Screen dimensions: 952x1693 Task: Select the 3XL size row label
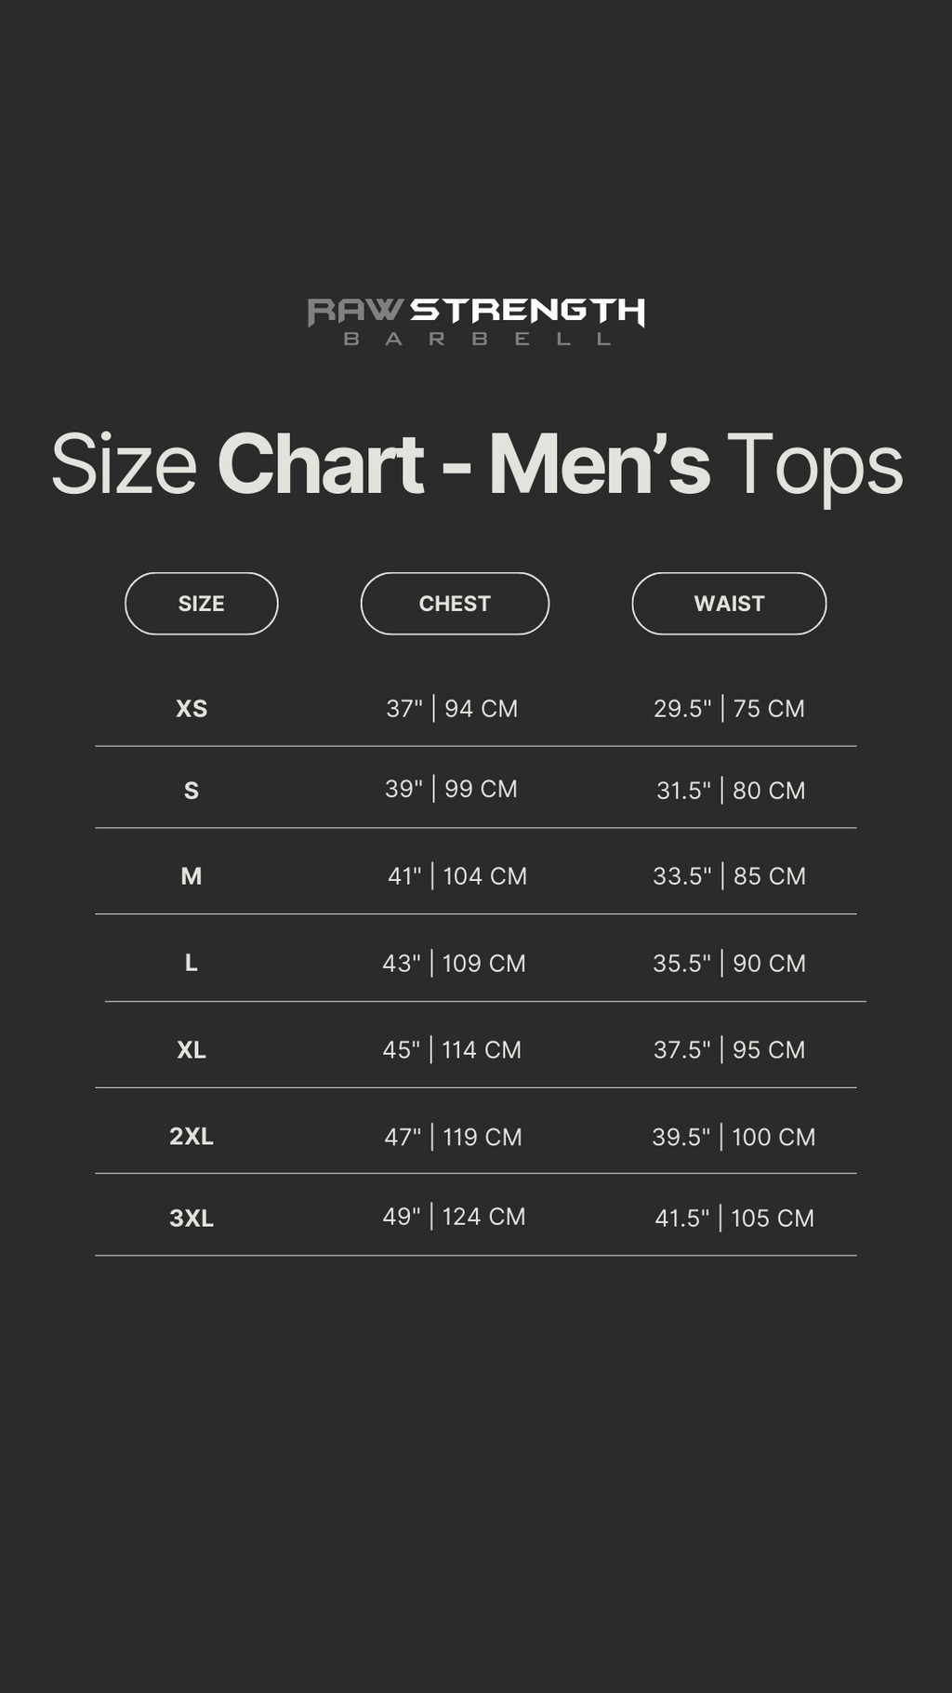point(192,1219)
